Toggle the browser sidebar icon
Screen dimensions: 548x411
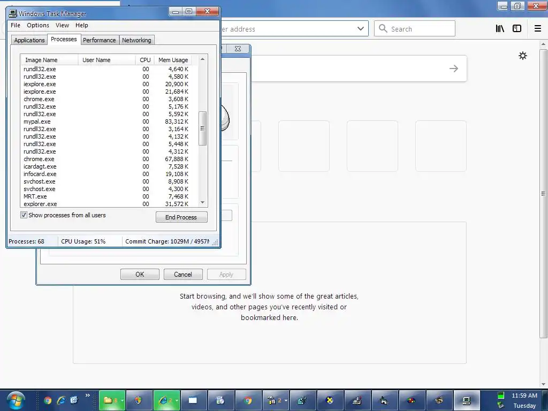coord(517,29)
